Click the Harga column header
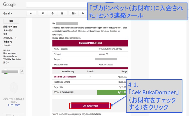This screenshot has width=189, height=116. 124,71
